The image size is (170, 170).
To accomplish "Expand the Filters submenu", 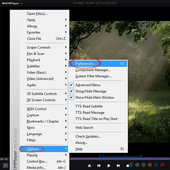I will (44, 140).
